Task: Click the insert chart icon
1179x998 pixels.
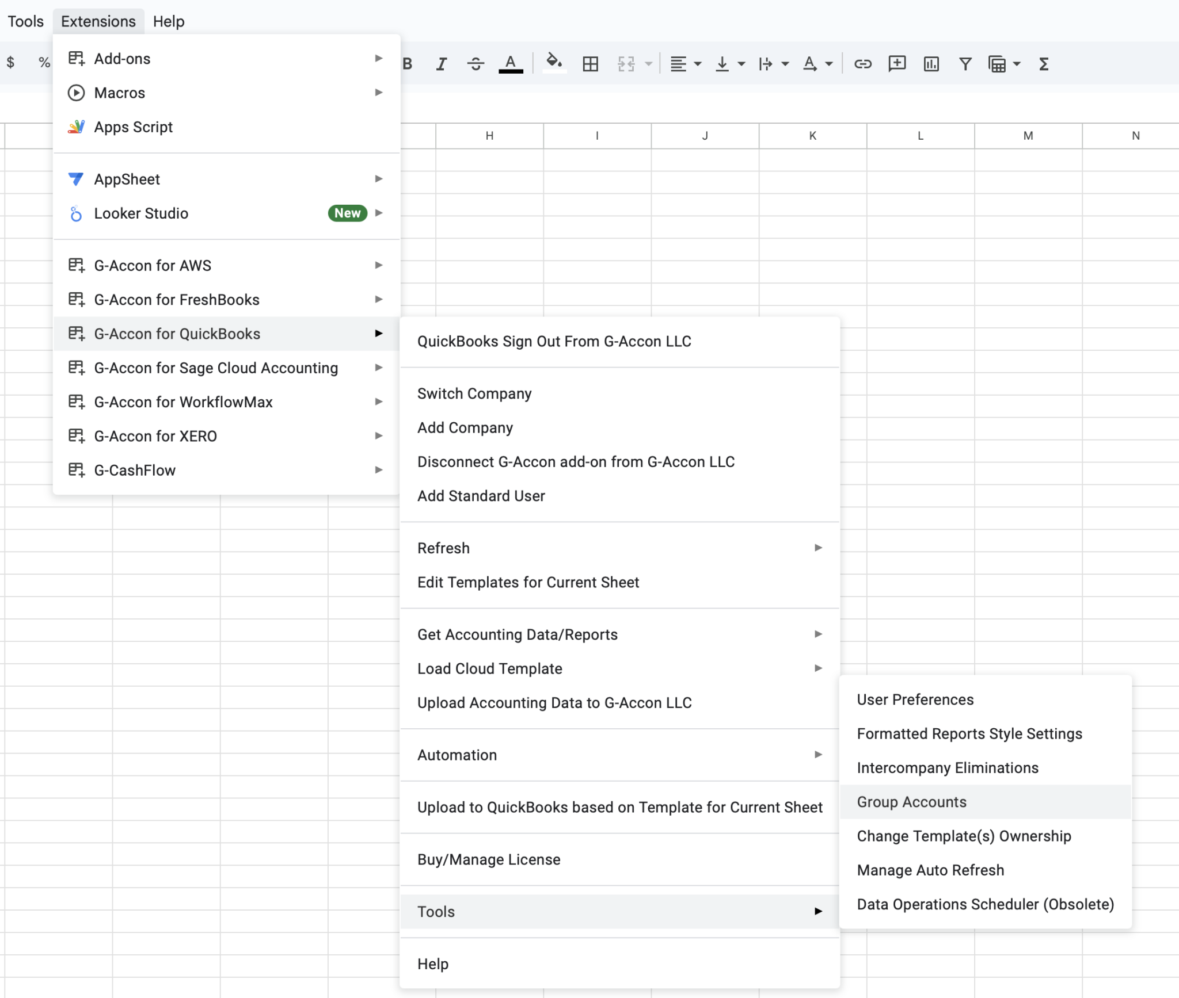Action: click(931, 64)
